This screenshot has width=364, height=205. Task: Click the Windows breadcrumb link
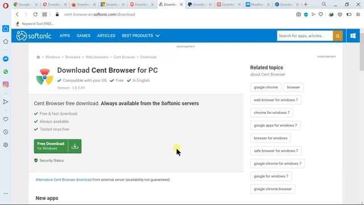click(52, 57)
